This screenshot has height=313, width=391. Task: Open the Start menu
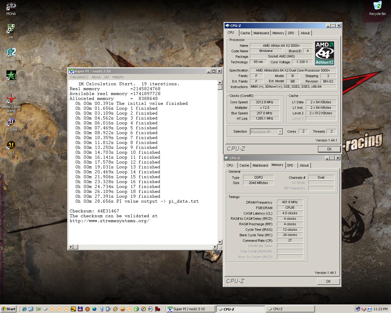pos(9,309)
